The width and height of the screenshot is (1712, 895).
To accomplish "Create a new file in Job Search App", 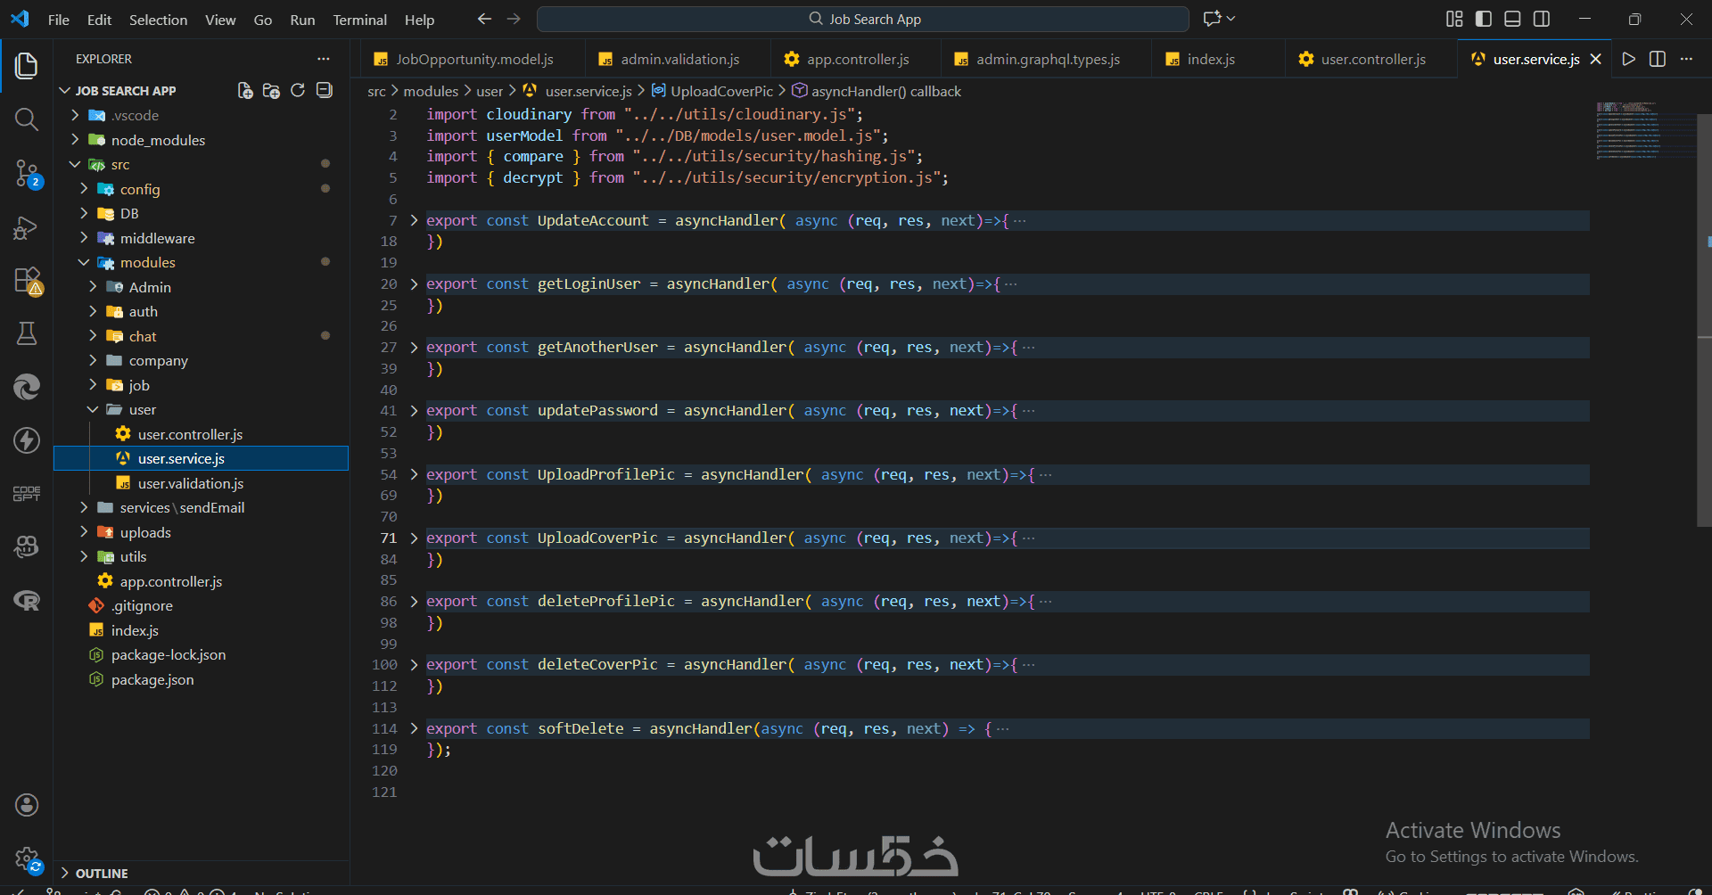I will tap(245, 91).
